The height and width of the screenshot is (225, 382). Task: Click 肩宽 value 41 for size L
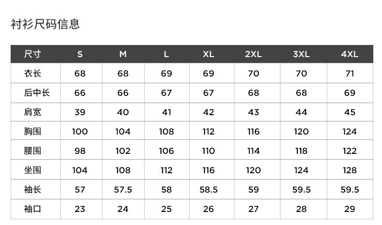[x=166, y=112]
